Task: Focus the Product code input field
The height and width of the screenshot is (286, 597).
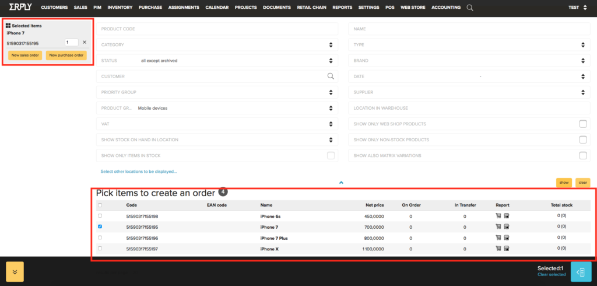Action: point(217,29)
